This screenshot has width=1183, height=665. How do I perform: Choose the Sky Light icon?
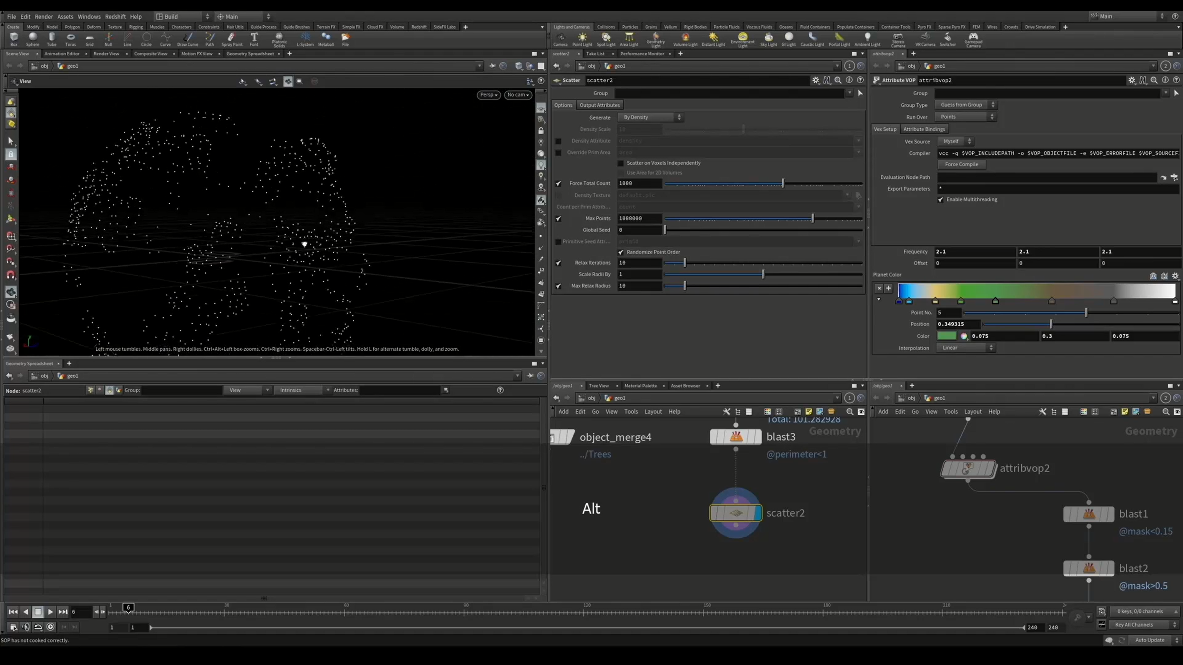pyautogui.click(x=768, y=40)
